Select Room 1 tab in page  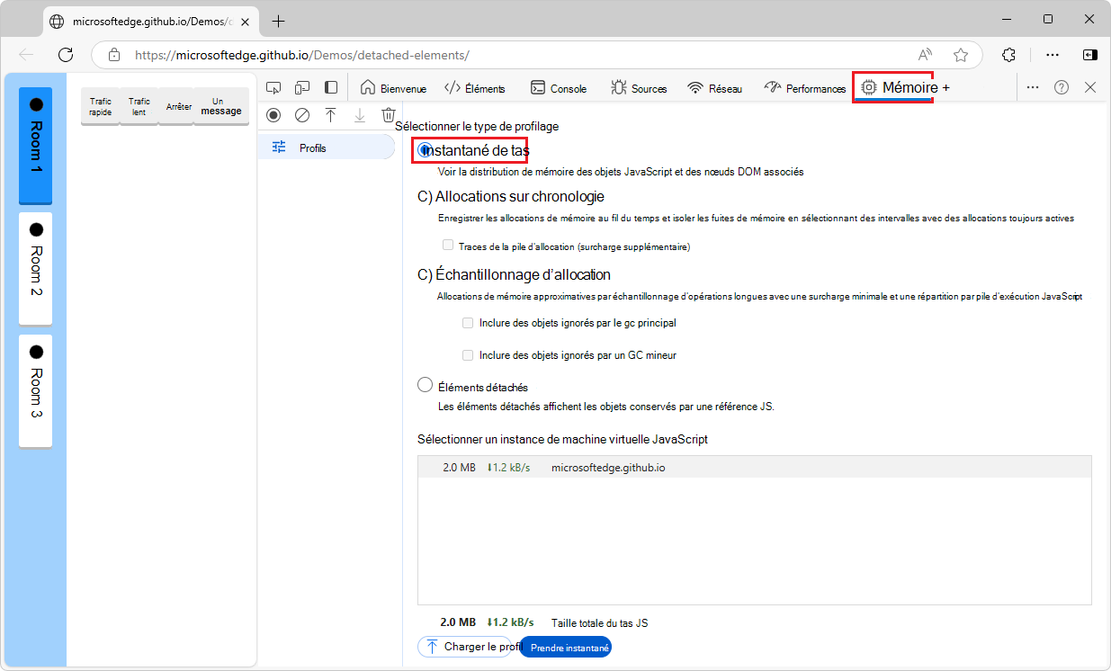pyautogui.click(x=36, y=145)
